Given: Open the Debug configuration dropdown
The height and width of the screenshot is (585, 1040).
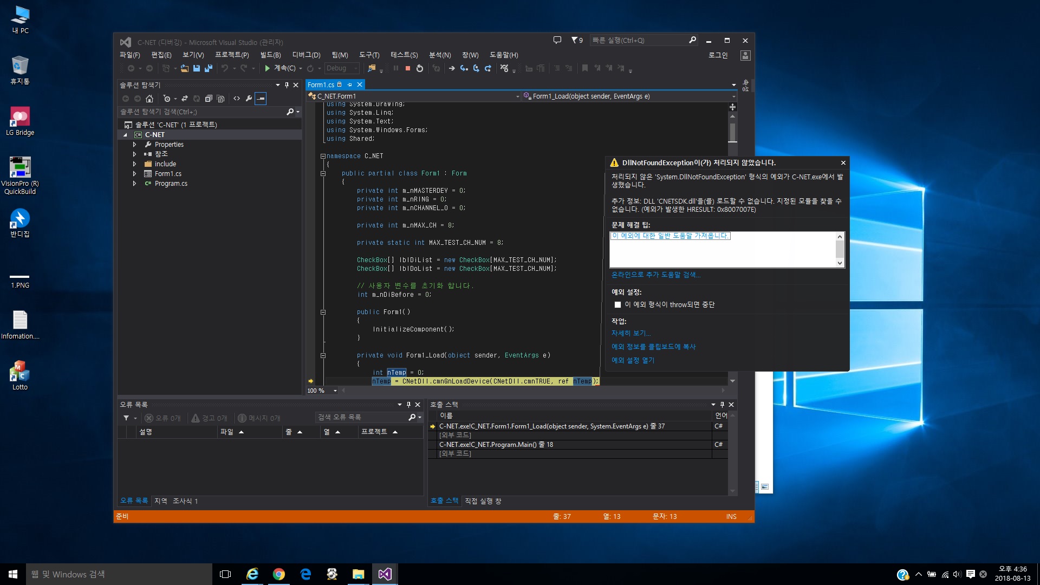Looking at the screenshot, I should tap(341, 68).
